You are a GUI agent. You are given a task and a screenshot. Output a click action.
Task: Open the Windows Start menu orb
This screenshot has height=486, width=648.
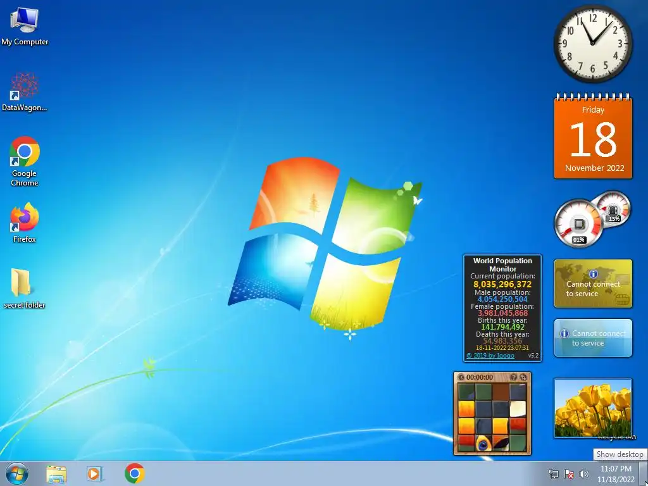(17, 473)
